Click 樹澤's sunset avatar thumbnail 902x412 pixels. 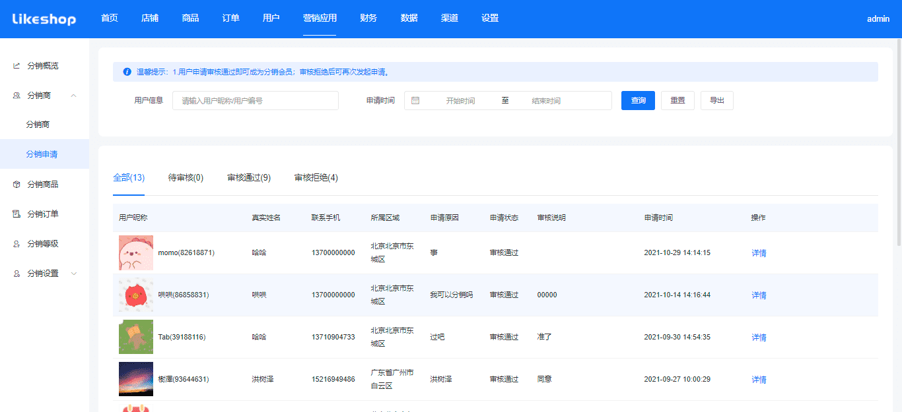(x=136, y=379)
